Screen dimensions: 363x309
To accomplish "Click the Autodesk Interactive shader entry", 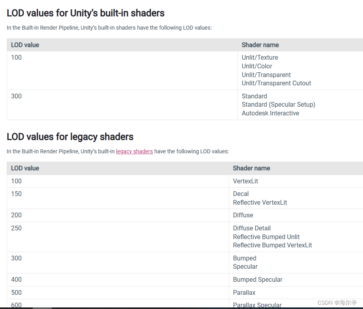I will click(270, 113).
